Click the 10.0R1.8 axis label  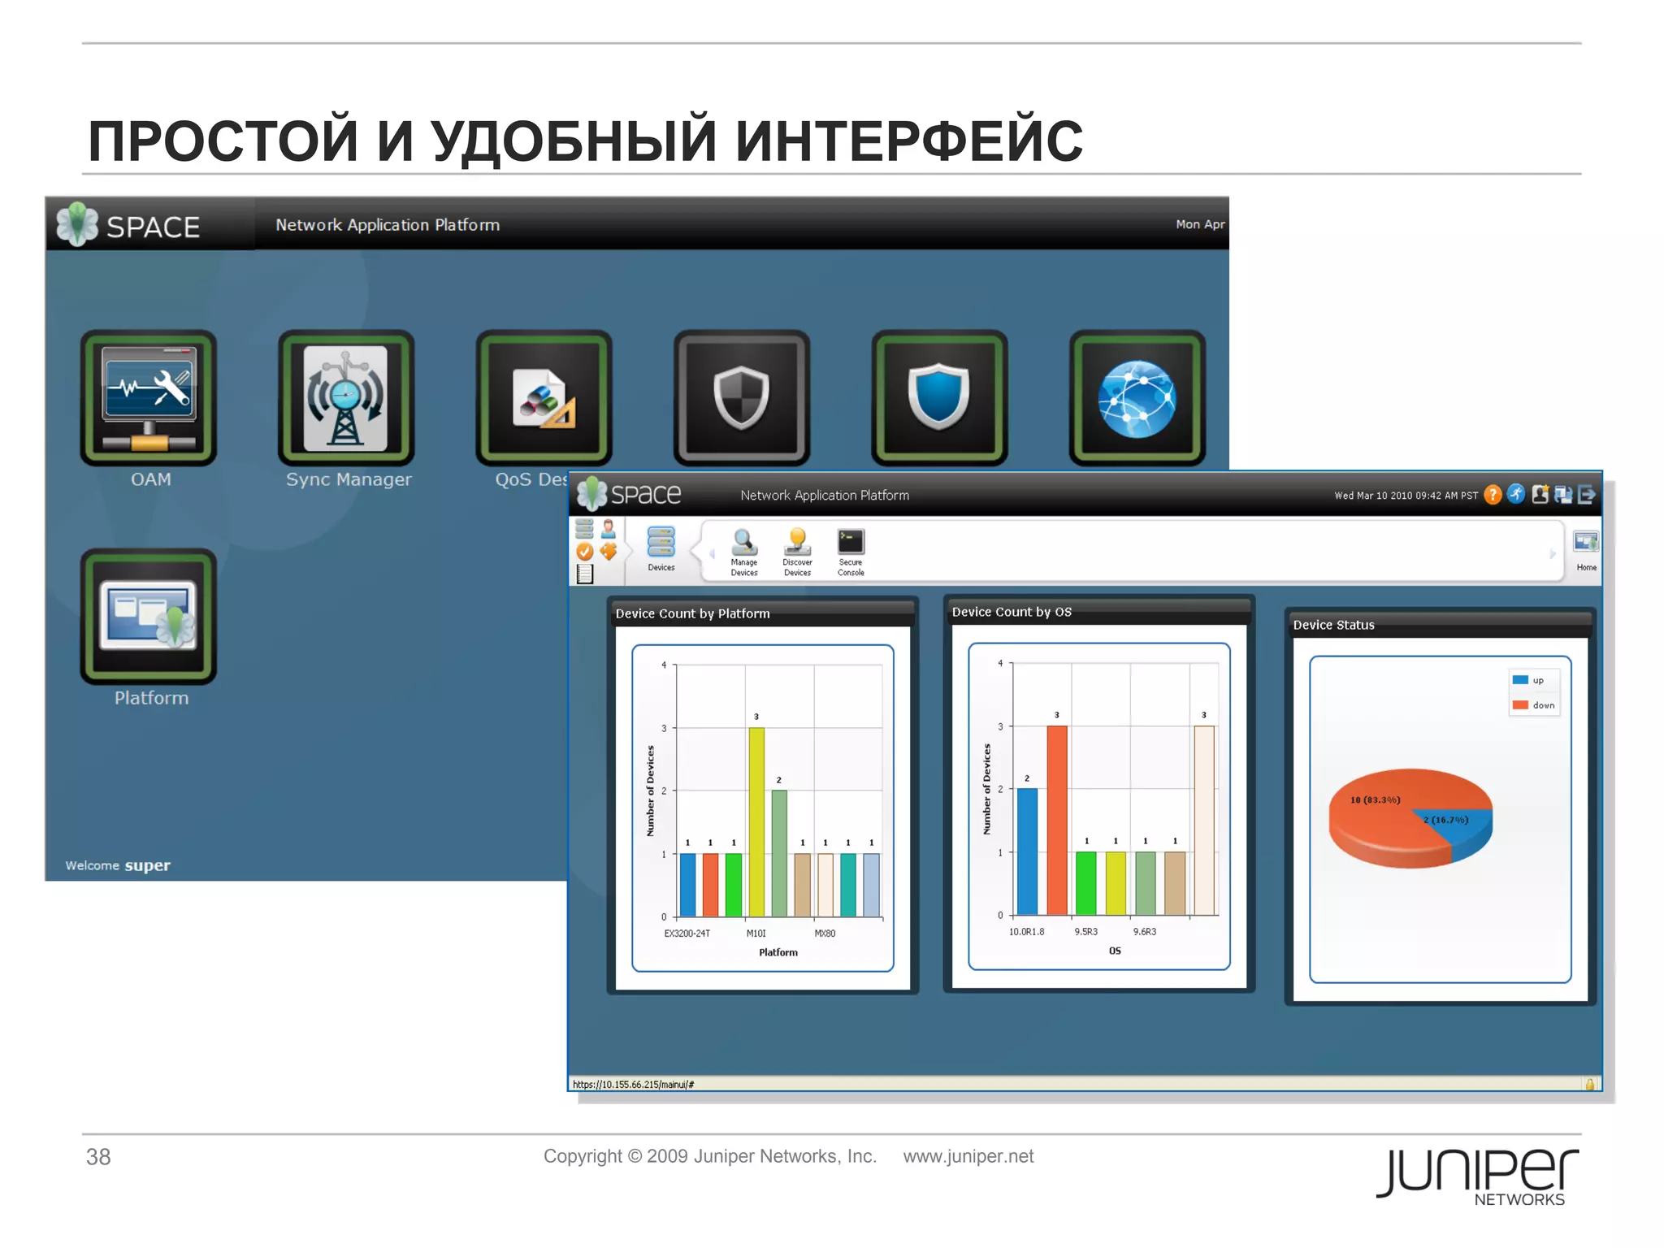point(1027,932)
